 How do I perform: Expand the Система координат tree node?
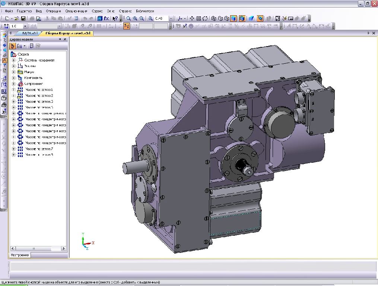(x=14, y=60)
